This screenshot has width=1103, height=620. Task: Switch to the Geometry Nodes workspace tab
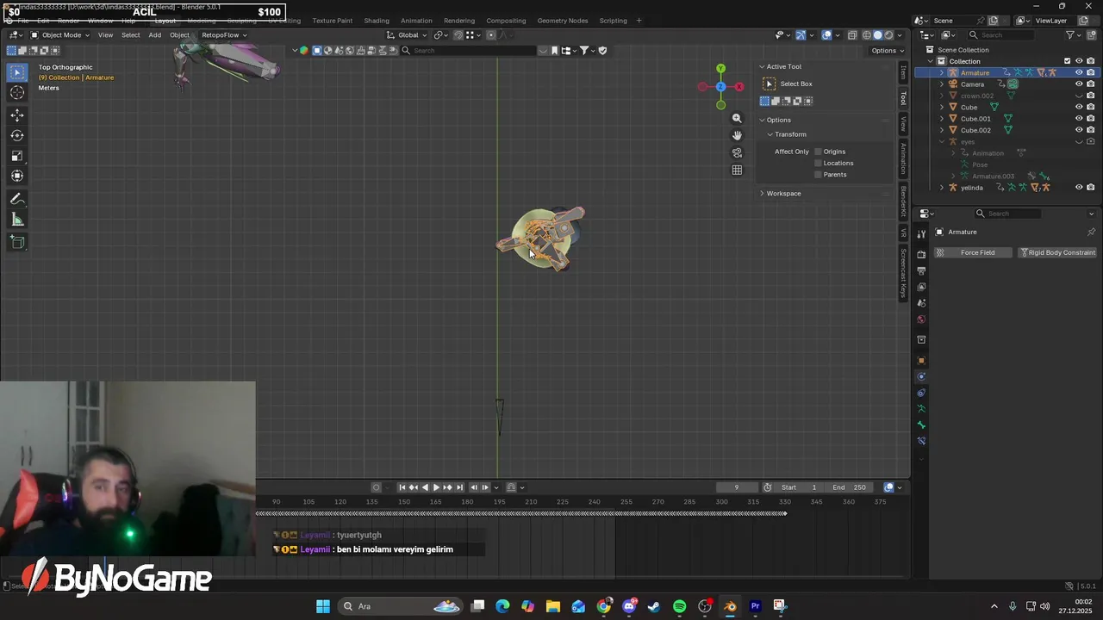562,21
